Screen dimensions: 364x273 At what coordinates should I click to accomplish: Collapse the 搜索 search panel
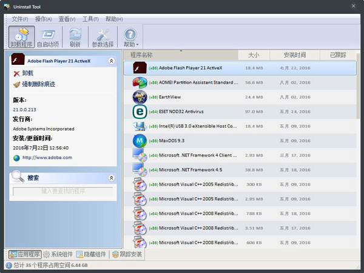coord(112,178)
